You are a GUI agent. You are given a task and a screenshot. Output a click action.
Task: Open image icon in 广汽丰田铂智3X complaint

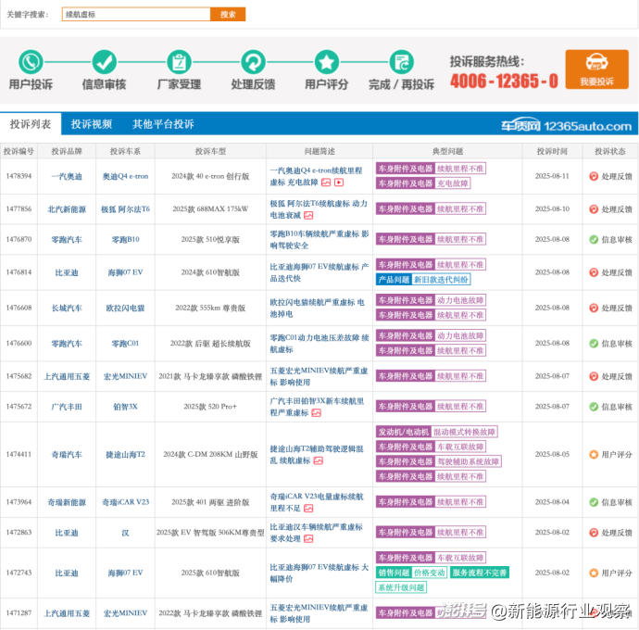(316, 413)
